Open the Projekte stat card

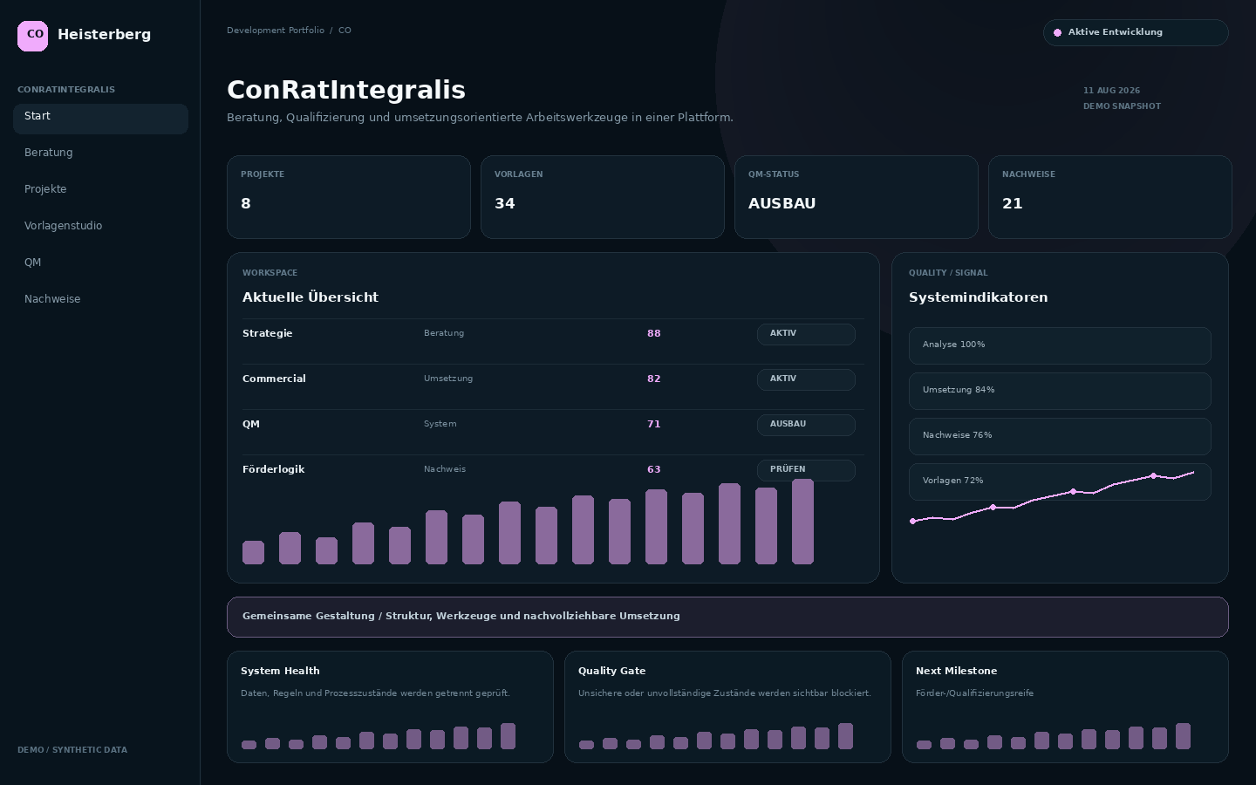349,197
